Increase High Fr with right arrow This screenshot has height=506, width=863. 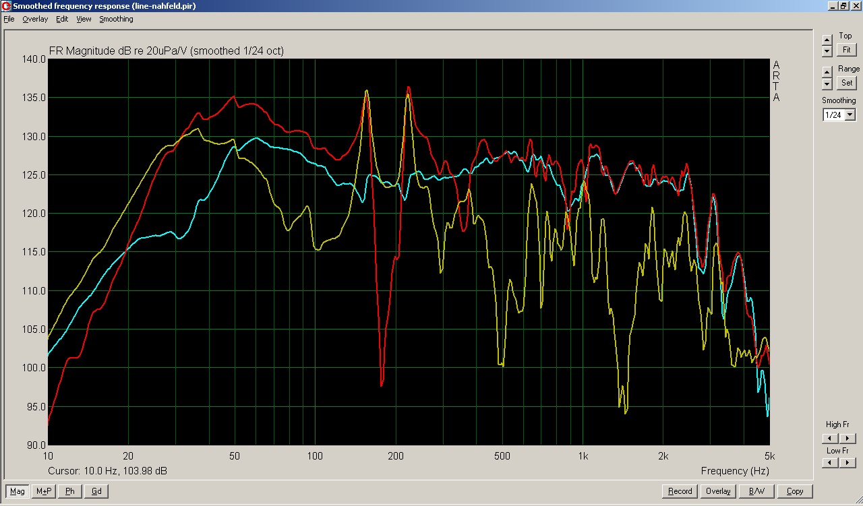pyautogui.click(x=847, y=439)
